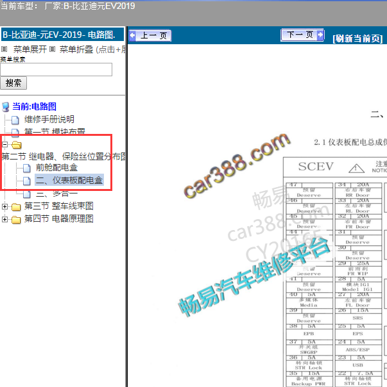Click page icon of 维修手册说明
387x387 pixels.
point(15,120)
